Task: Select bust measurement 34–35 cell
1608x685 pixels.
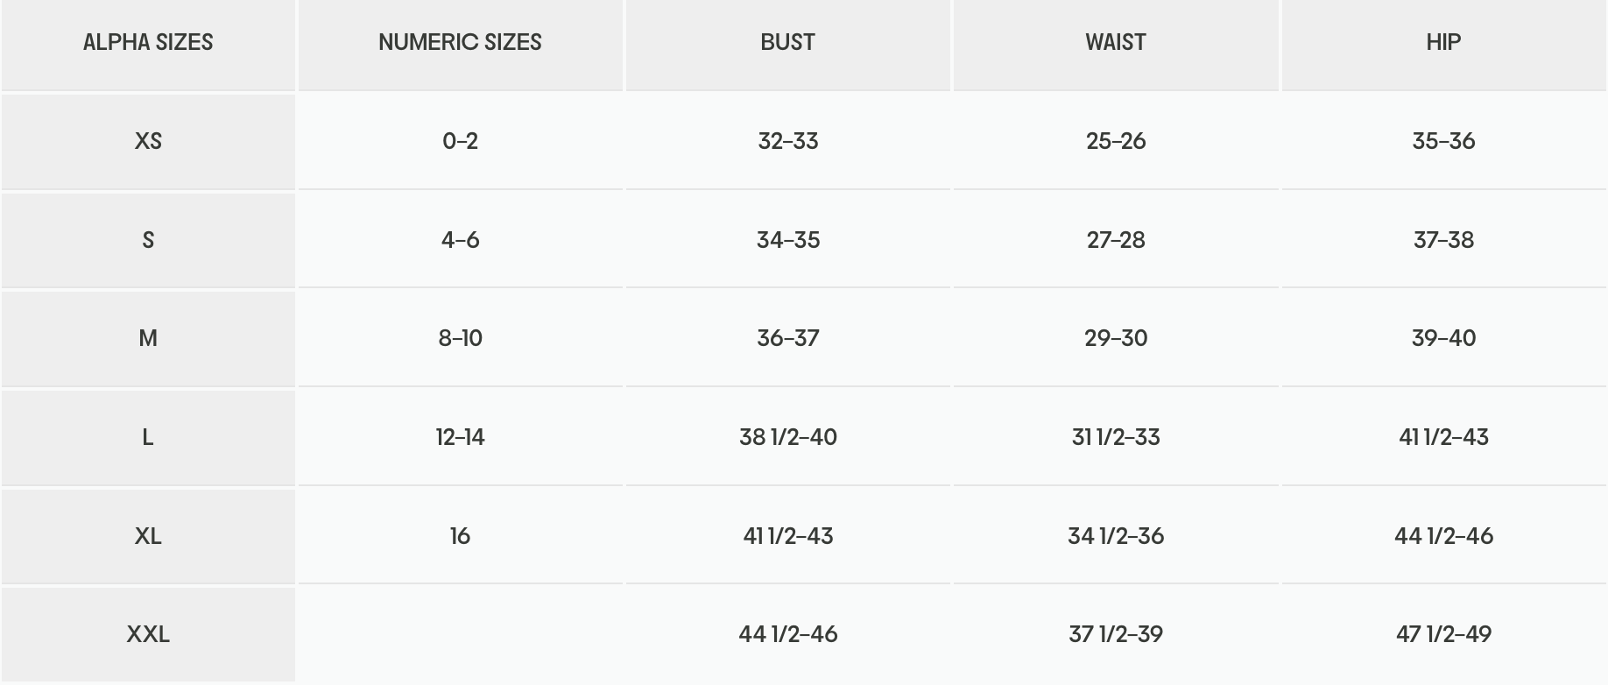Action: (787, 240)
